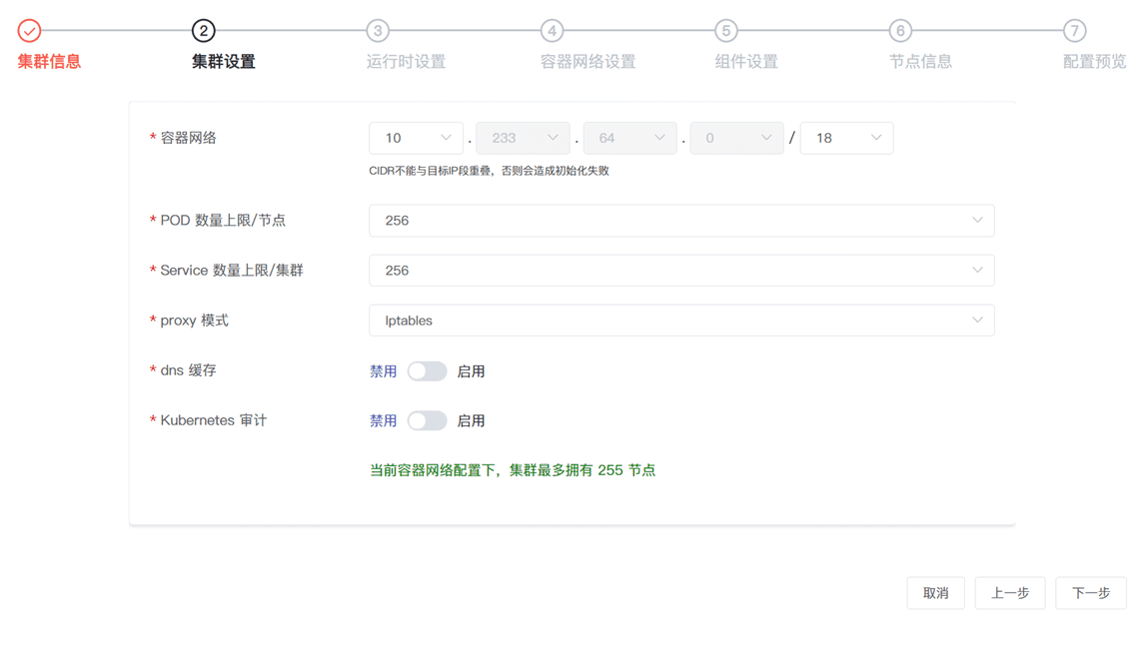
Task: Select the 组件设置 step label
Action: click(x=745, y=61)
